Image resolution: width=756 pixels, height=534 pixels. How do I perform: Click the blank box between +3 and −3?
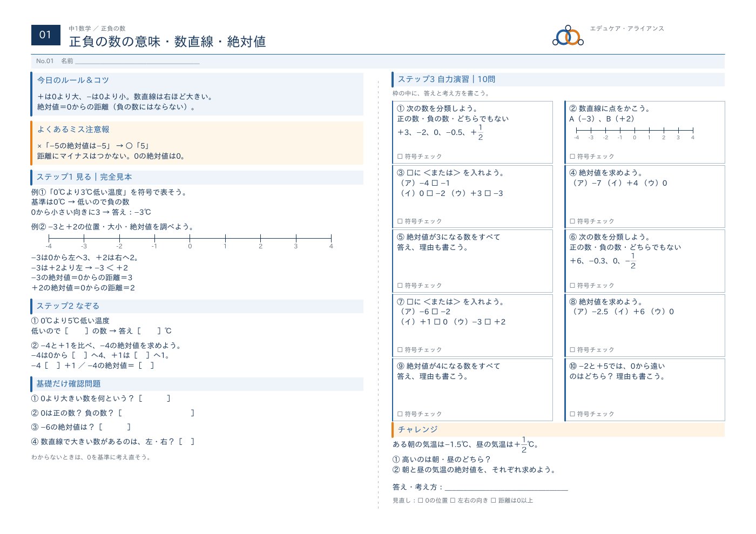pyautogui.click(x=488, y=193)
